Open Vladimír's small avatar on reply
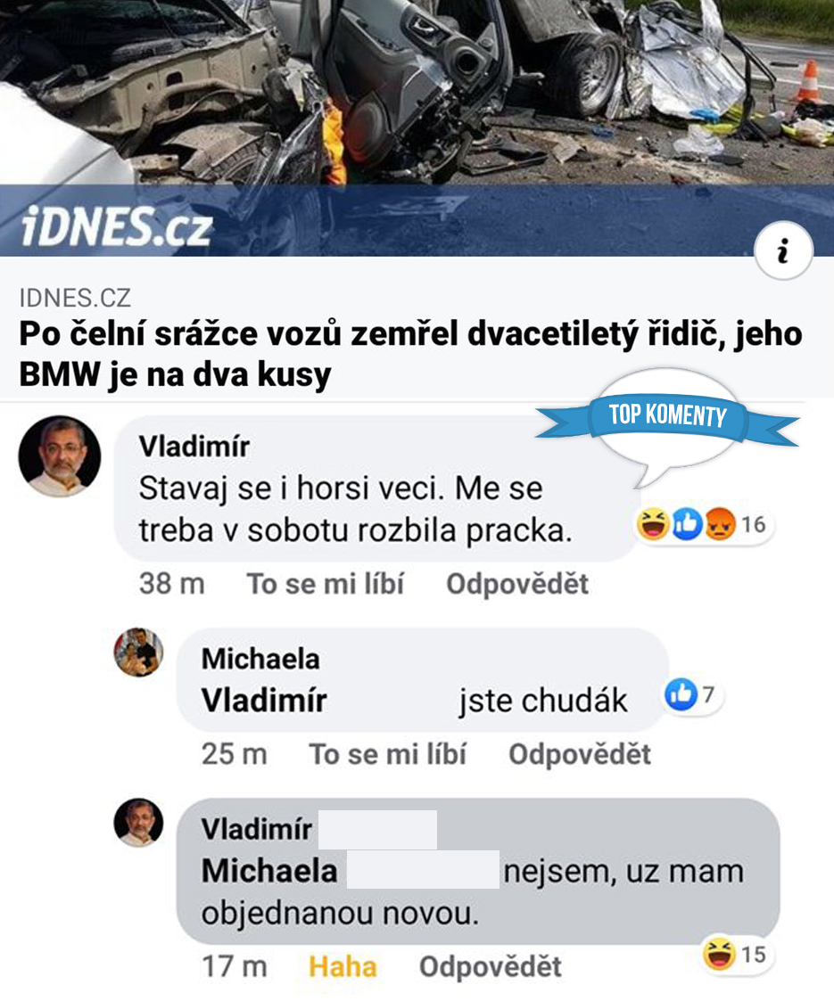834x1001 pixels. pyautogui.click(x=138, y=822)
